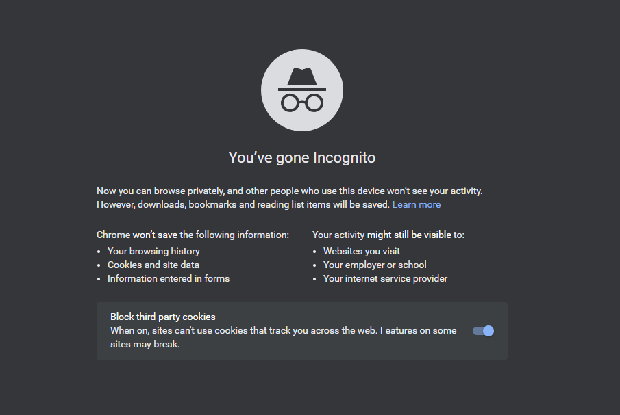The height and width of the screenshot is (415, 620).
Task: Select 'Cookies and site data' bullet text
Action: pyautogui.click(x=153, y=265)
